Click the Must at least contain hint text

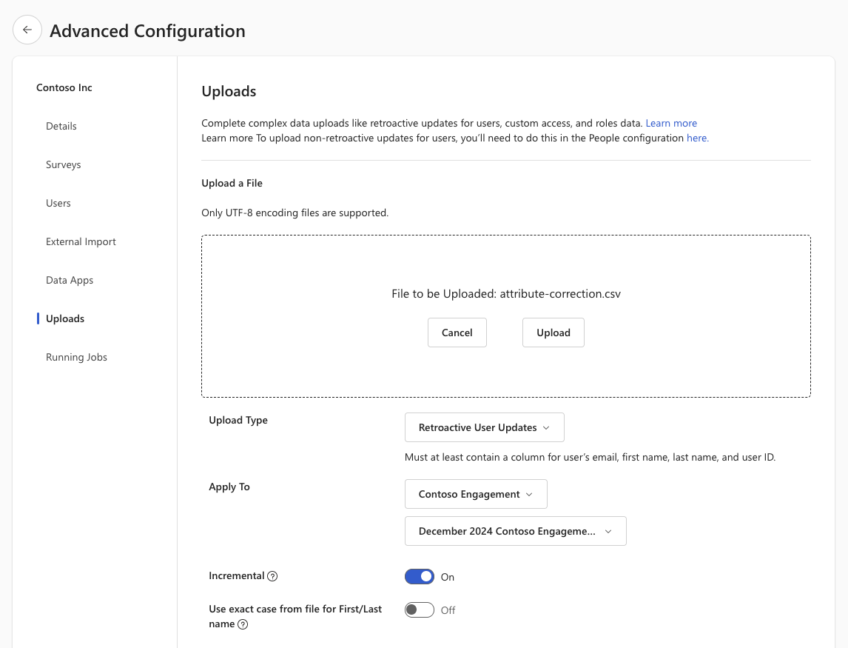(590, 457)
